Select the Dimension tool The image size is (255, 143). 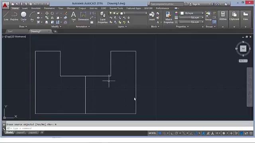click(x=83, y=16)
